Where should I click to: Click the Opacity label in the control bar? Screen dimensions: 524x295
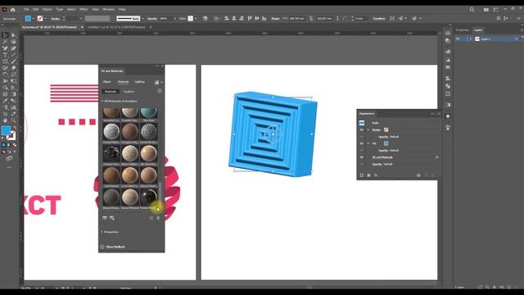[152, 19]
